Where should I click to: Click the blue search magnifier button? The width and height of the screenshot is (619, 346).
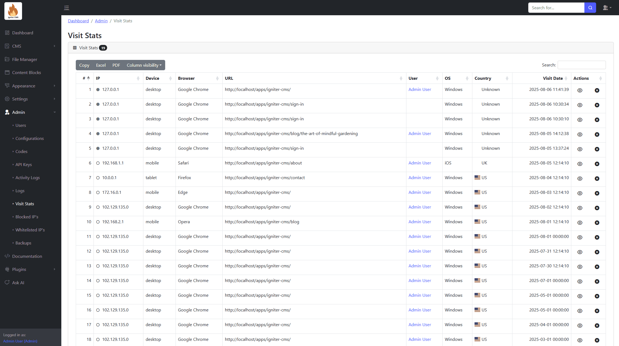tap(590, 8)
